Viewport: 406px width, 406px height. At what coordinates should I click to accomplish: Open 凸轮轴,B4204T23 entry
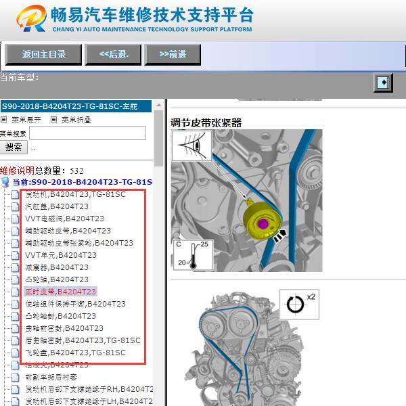(x=57, y=279)
